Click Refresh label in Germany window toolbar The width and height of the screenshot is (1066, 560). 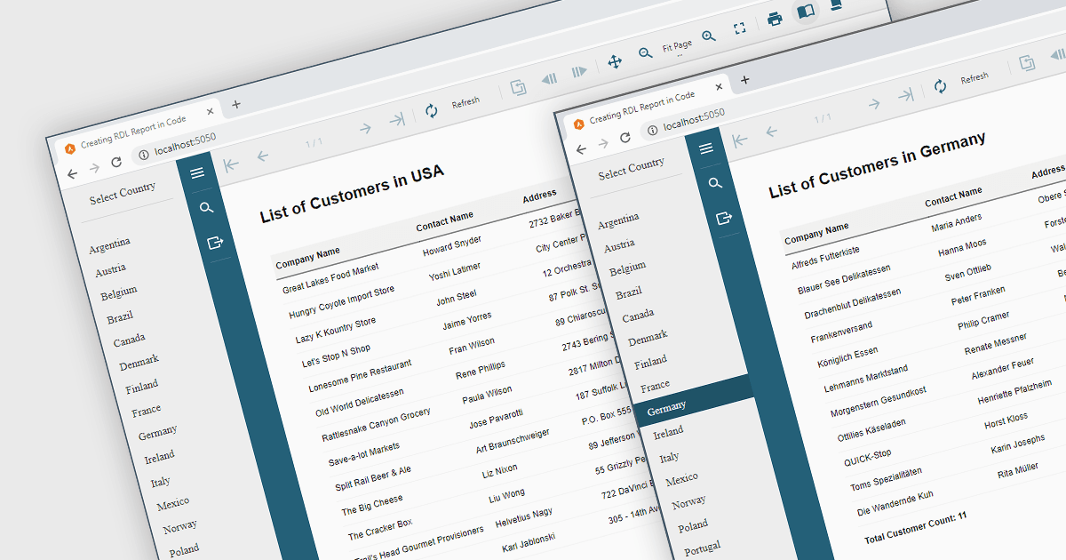(x=975, y=78)
